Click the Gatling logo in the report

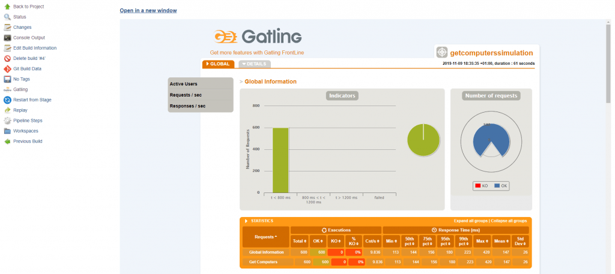pyautogui.click(x=258, y=37)
